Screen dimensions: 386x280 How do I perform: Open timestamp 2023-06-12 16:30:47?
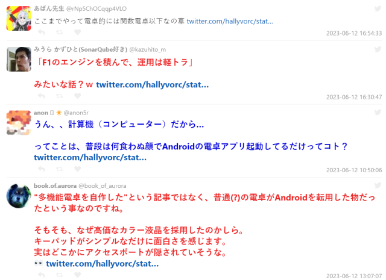pyautogui.click(x=354, y=97)
